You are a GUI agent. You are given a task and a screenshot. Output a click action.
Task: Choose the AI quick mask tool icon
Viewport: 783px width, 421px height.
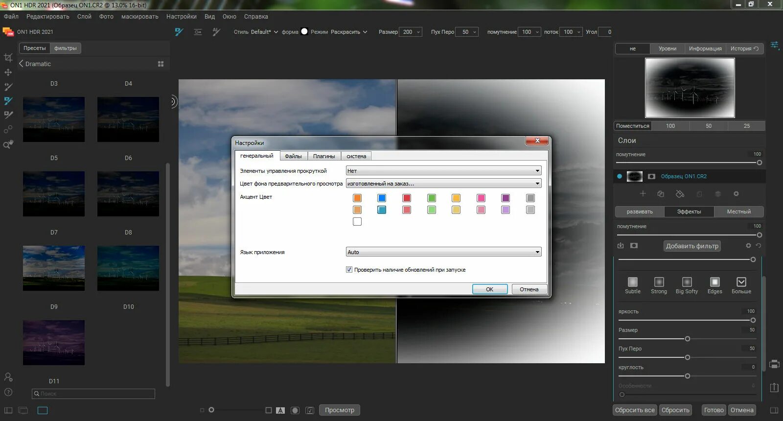pos(216,32)
